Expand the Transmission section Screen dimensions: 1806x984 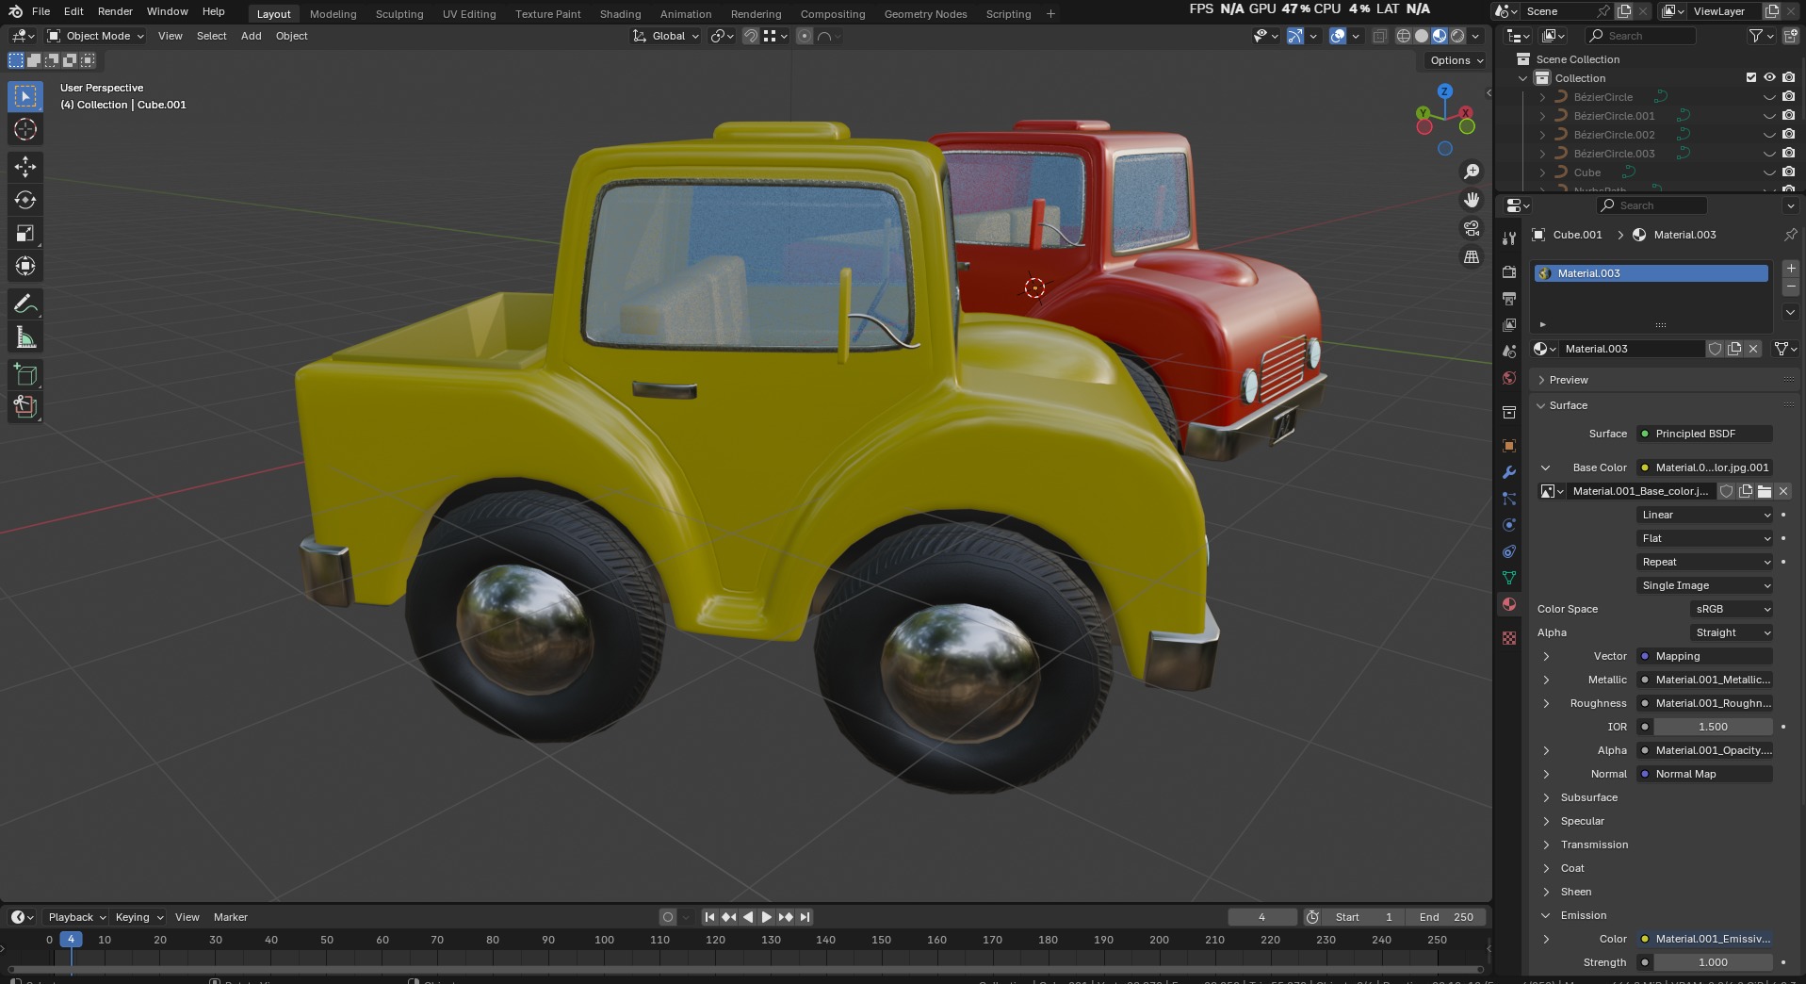point(1594,845)
